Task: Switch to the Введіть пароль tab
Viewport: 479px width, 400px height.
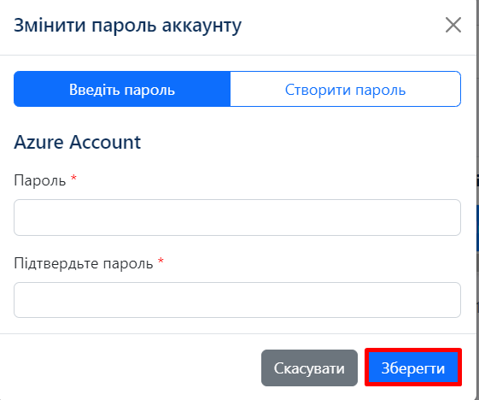Action: pos(122,89)
